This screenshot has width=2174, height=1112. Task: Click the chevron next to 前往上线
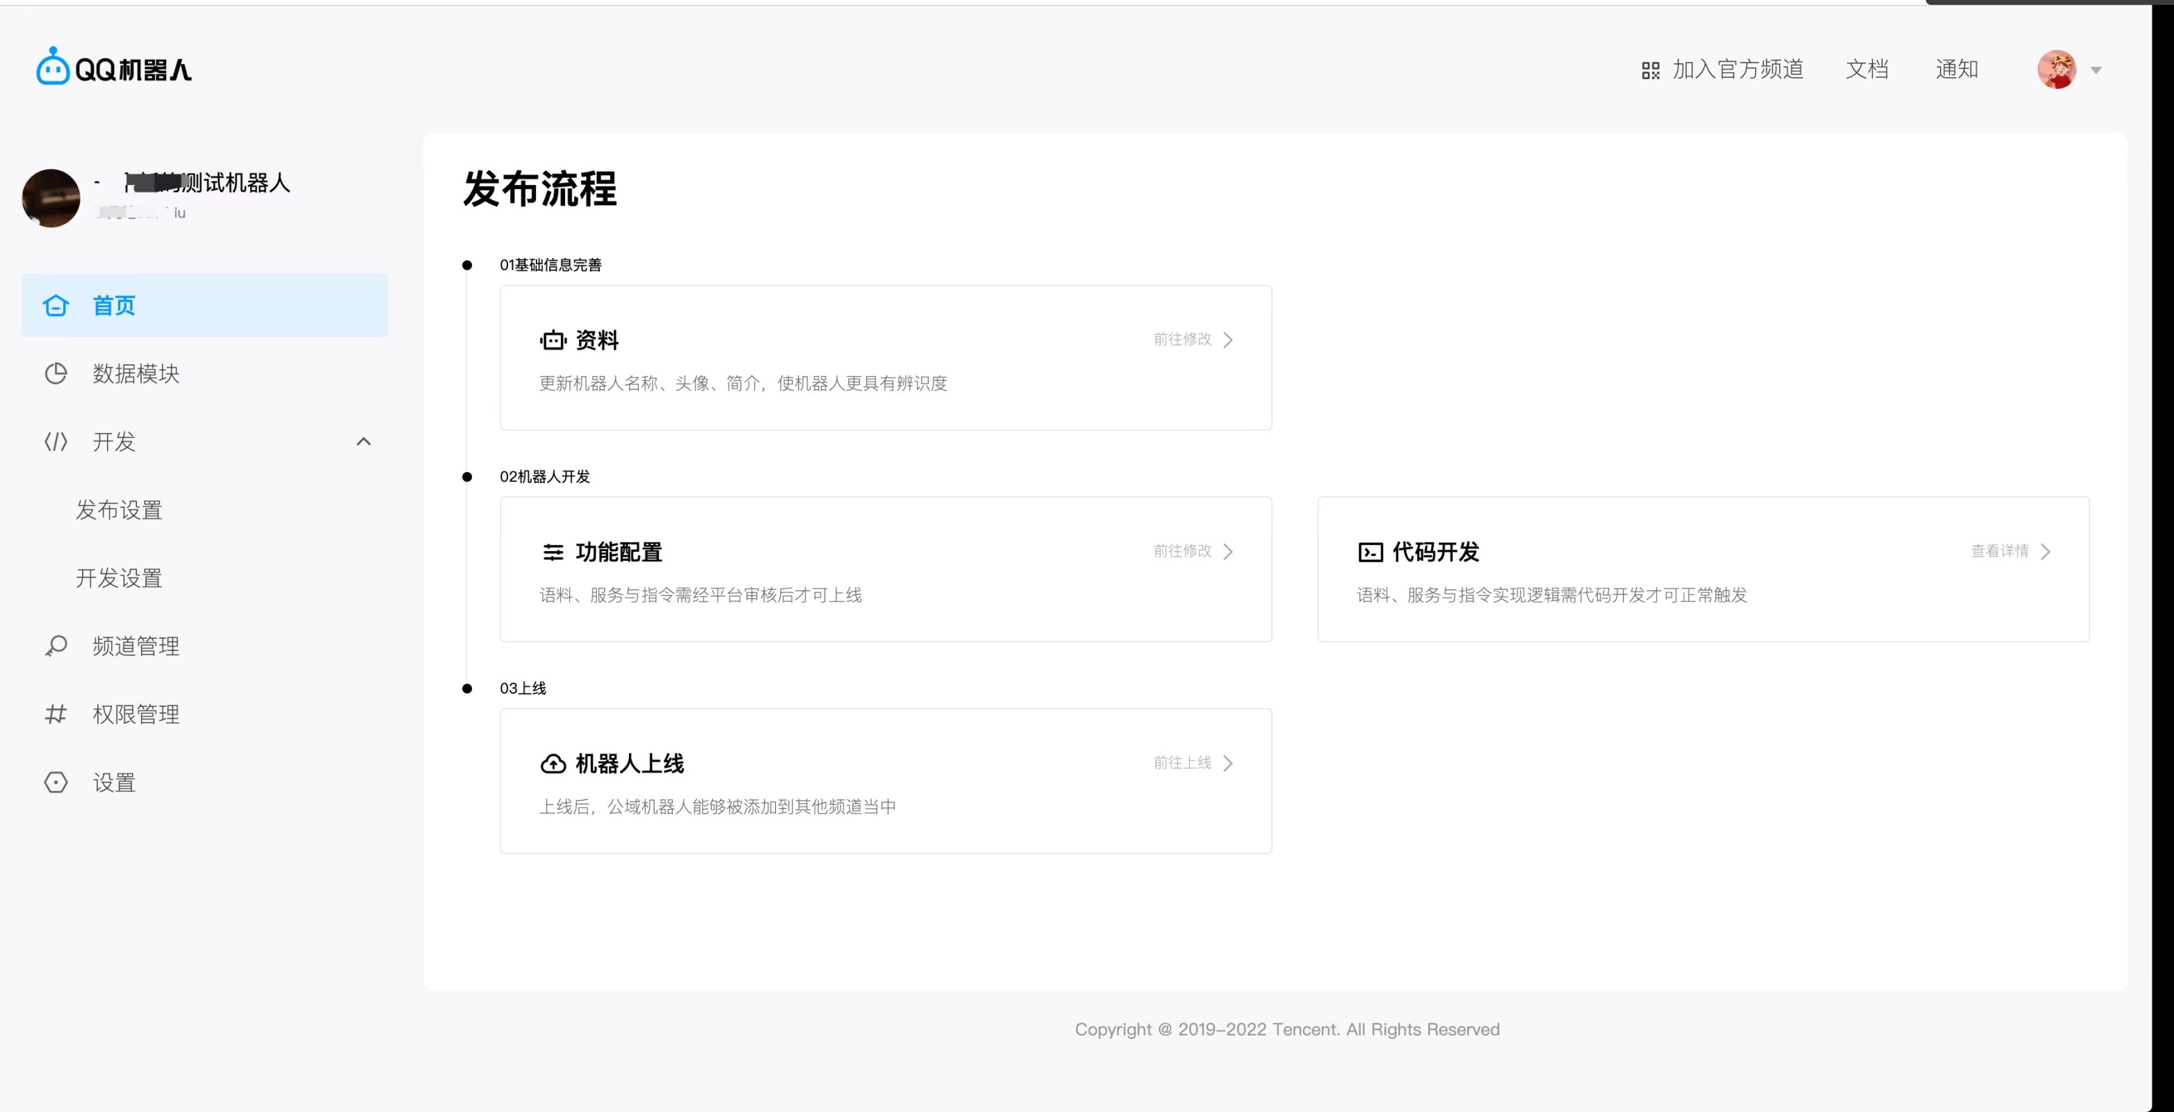coord(1229,762)
